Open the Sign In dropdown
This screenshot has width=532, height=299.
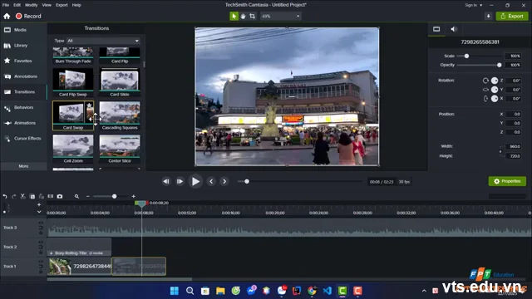coord(473,5)
